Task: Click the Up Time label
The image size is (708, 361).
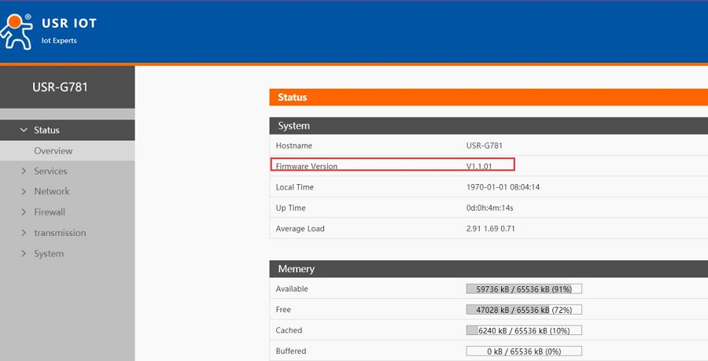Action: [291, 208]
